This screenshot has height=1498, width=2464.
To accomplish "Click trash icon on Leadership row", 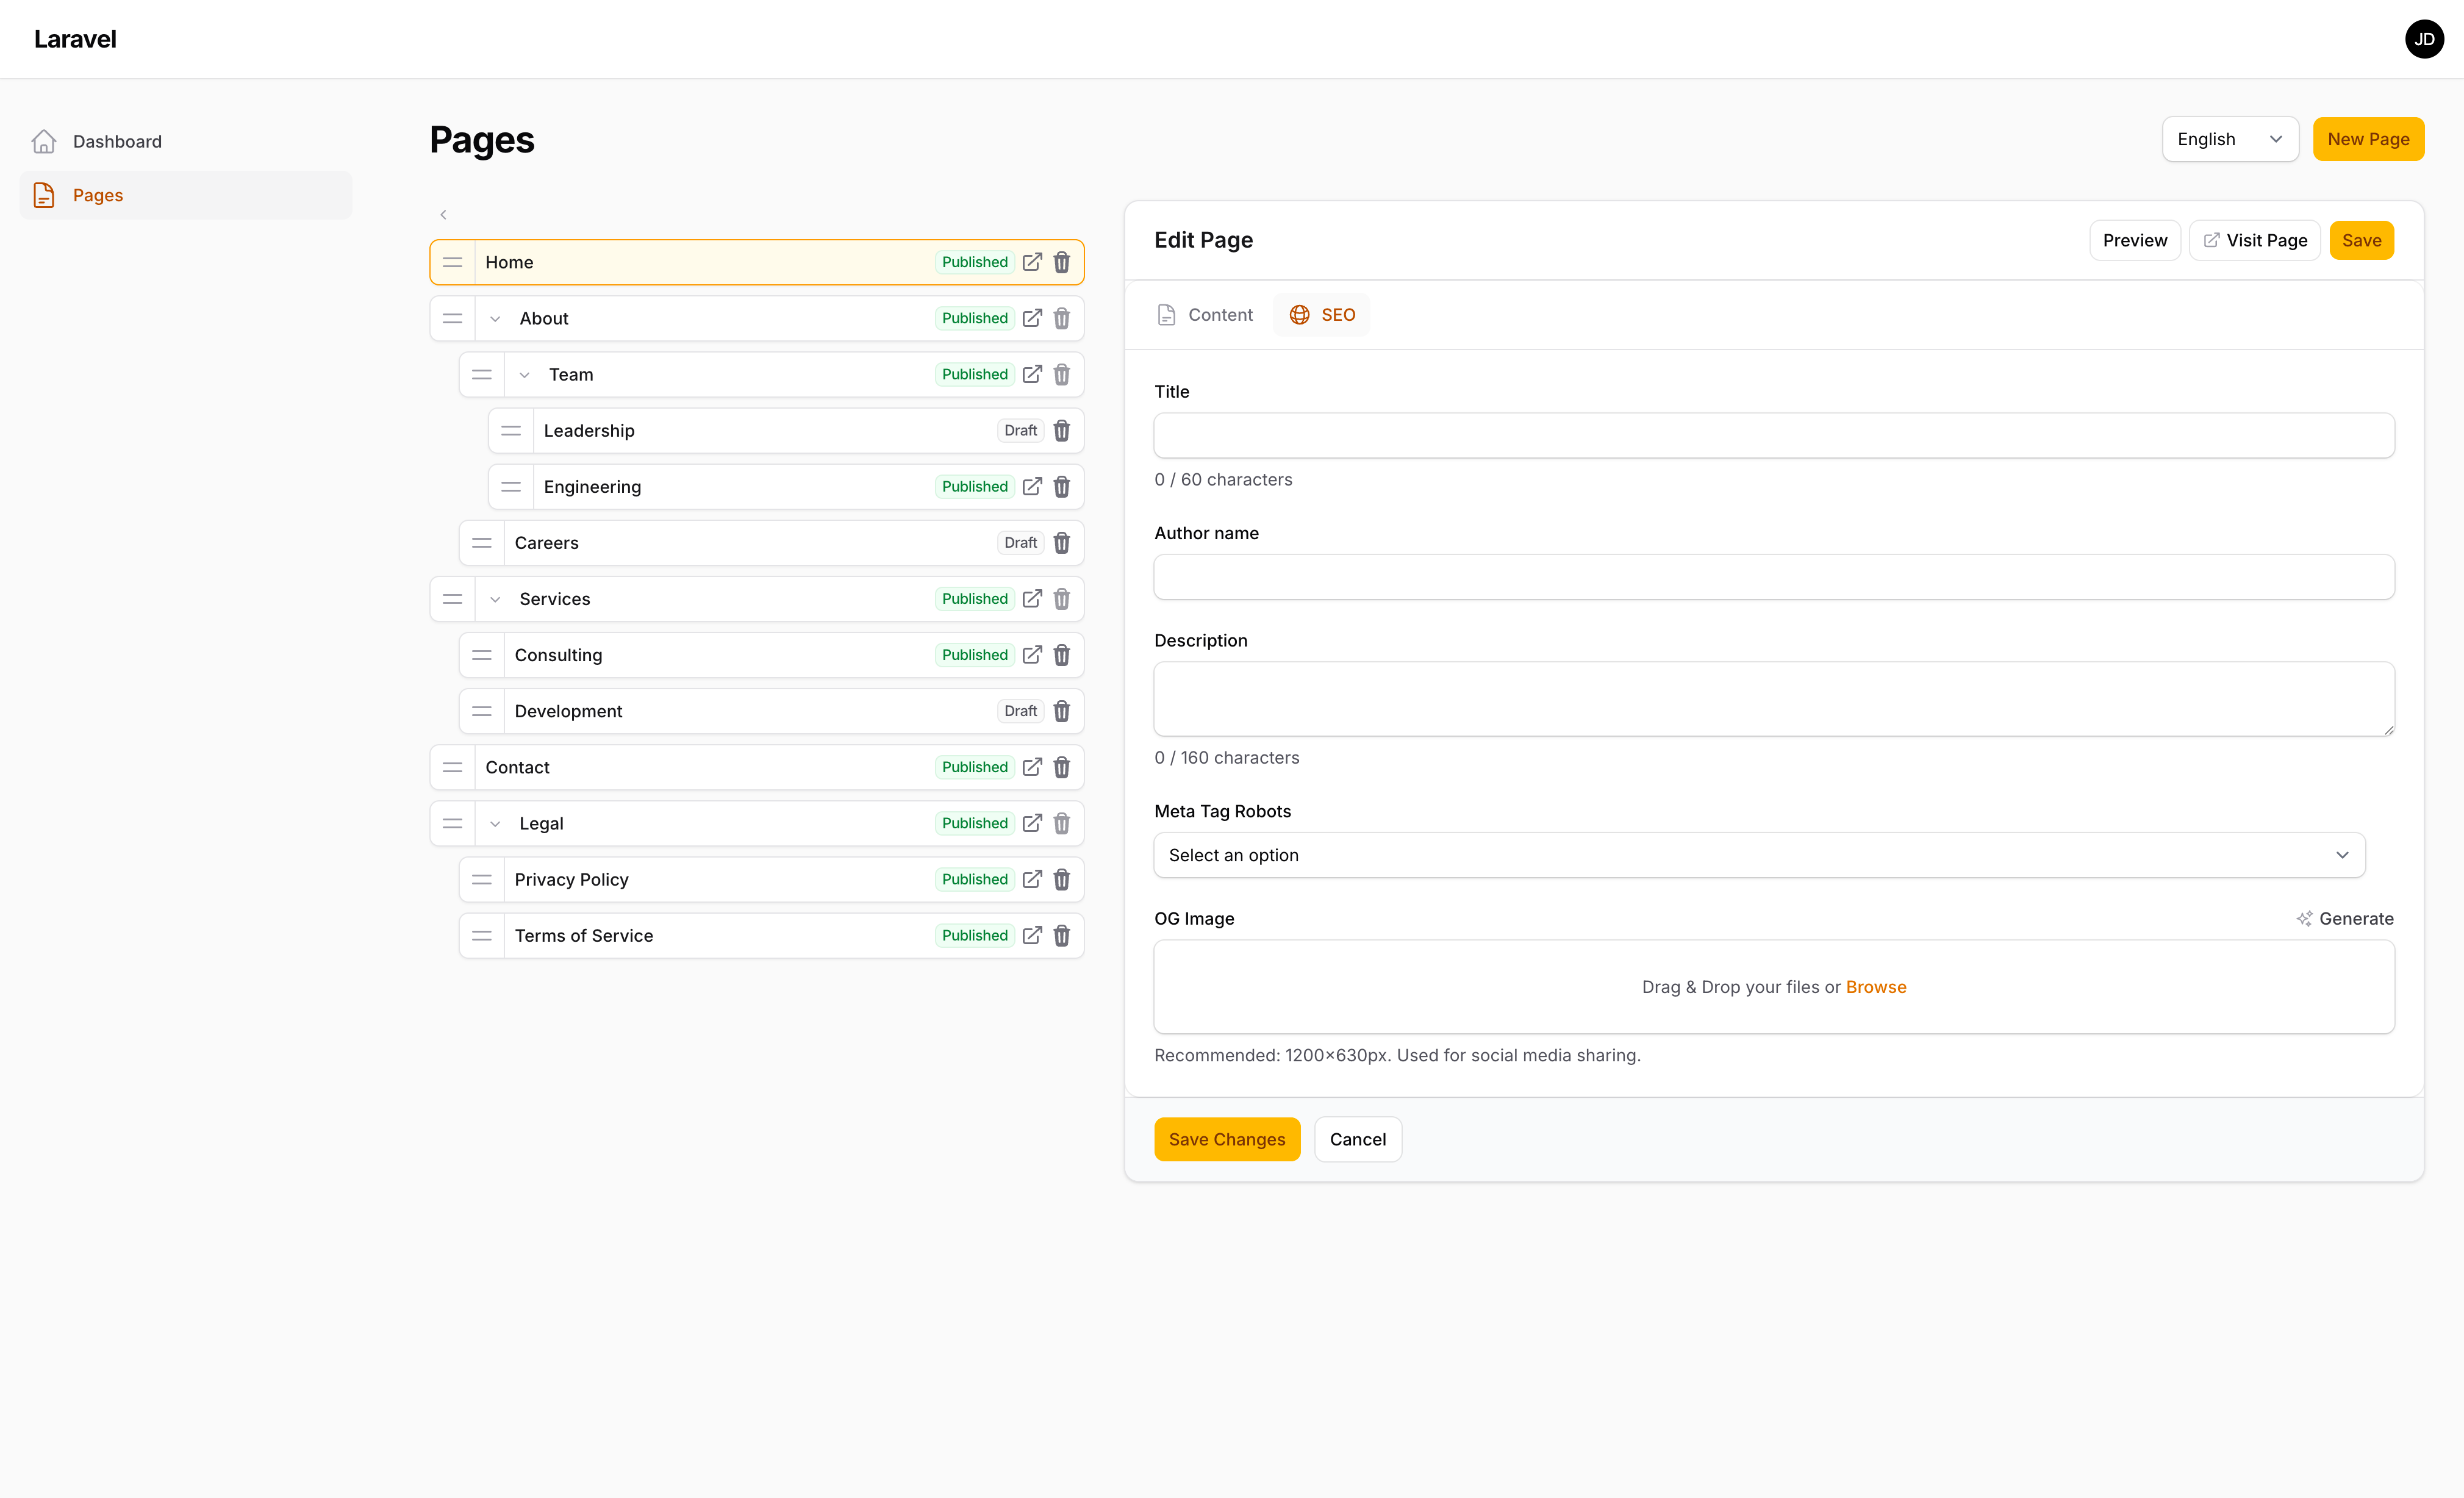I will 1061,431.
